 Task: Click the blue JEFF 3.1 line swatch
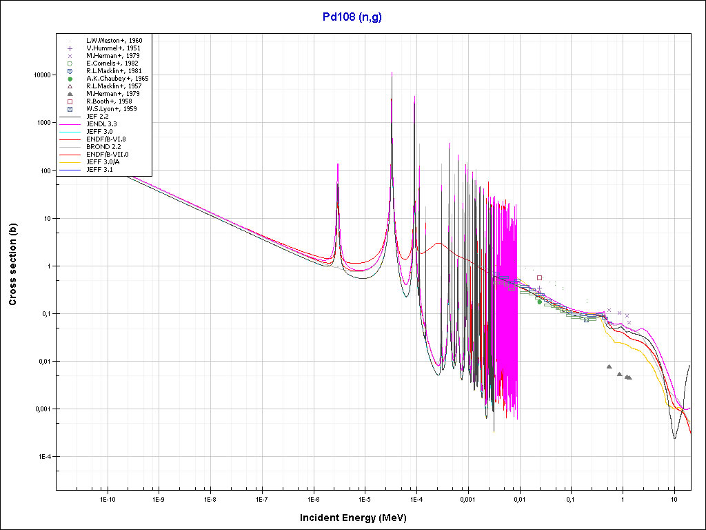click(x=70, y=169)
